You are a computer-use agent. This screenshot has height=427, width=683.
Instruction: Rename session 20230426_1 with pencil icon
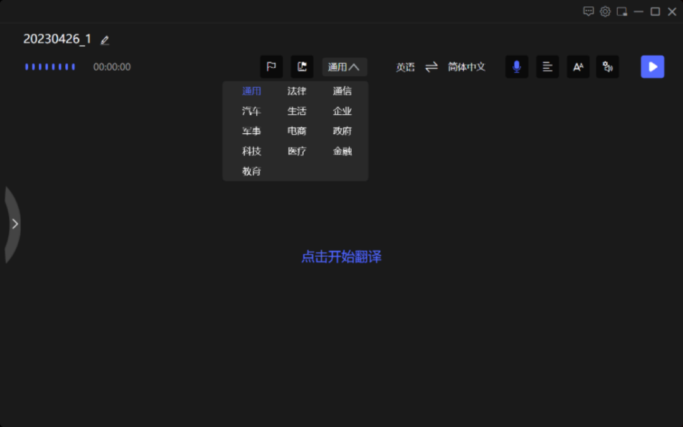pyautogui.click(x=104, y=39)
